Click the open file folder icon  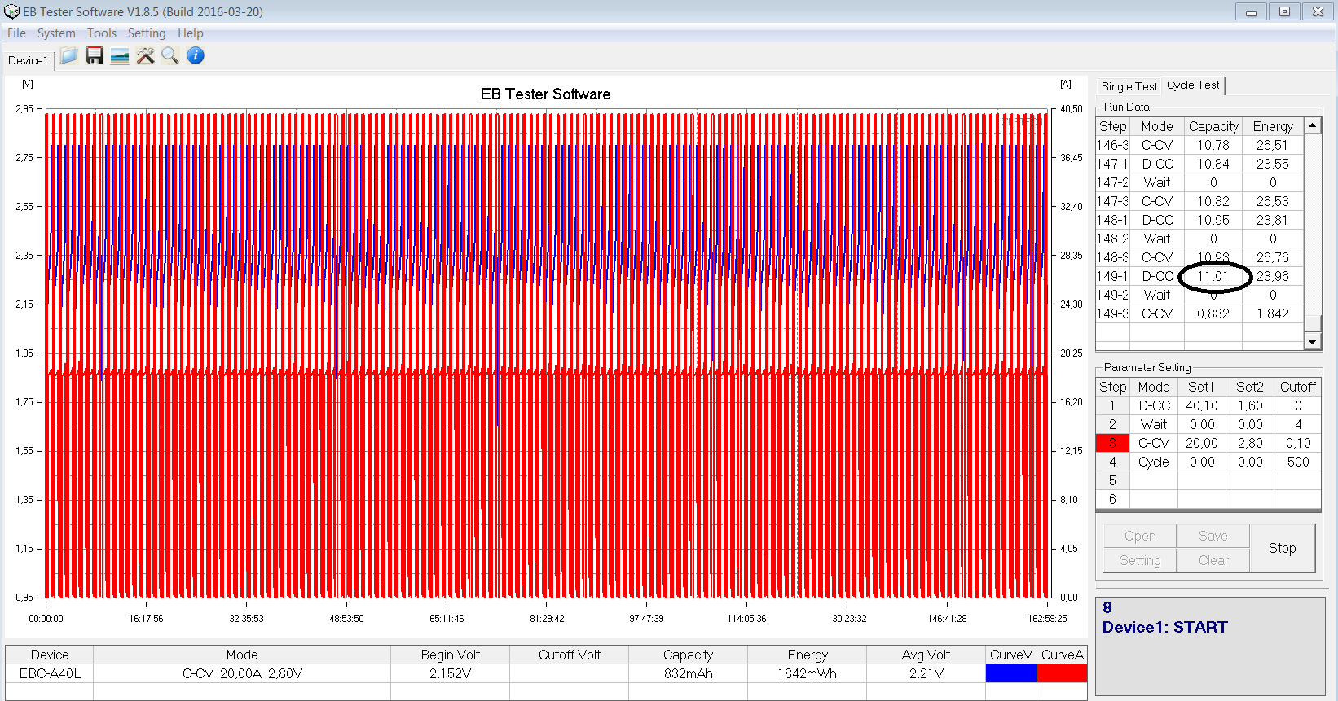tap(69, 56)
